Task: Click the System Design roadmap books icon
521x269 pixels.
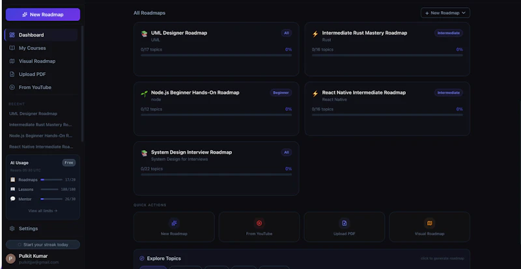Action: [x=144, y=153]
